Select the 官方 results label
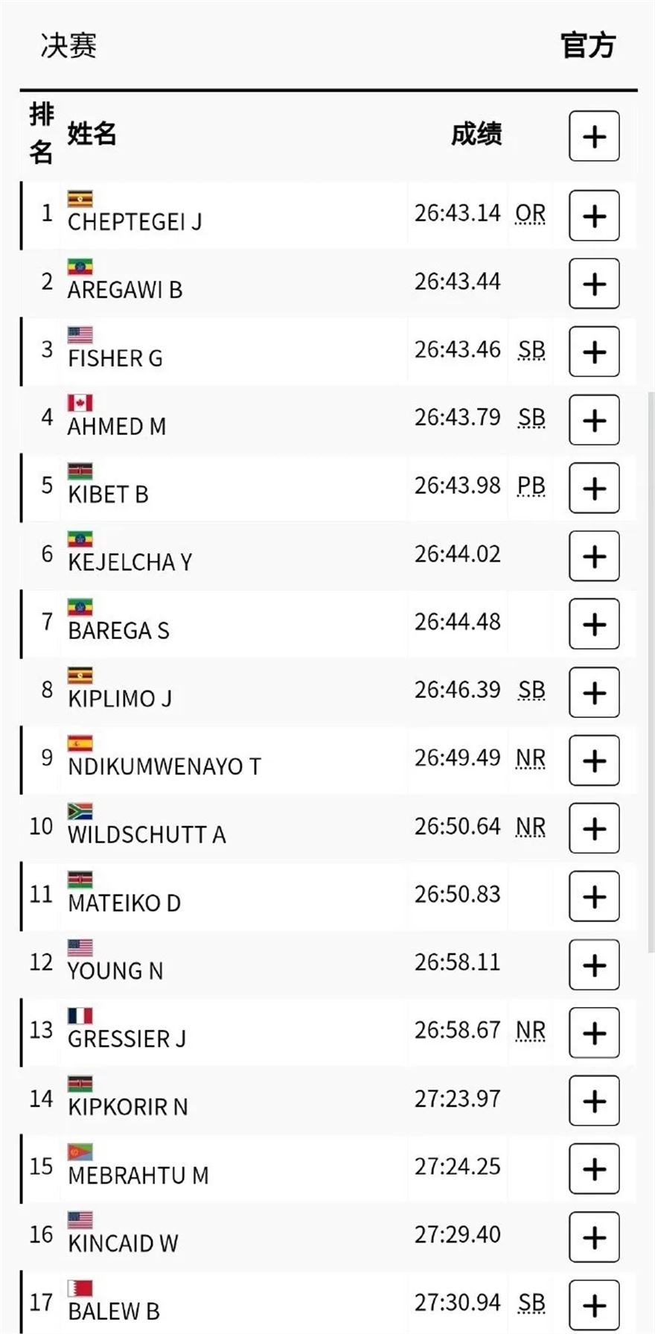 point(587,46)
